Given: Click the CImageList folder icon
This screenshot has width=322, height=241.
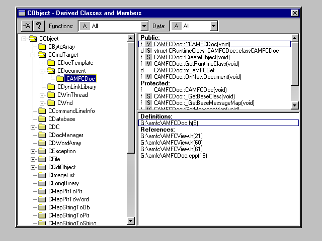Looking at the screenshot, I should click(x=42, y=175).
